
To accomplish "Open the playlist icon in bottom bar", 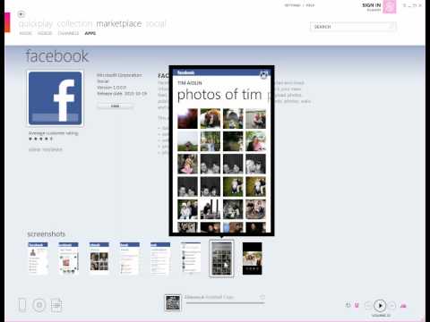I will [x=56, y=305].
